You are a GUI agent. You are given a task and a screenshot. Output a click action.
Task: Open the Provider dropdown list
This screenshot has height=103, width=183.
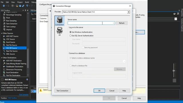128,12
